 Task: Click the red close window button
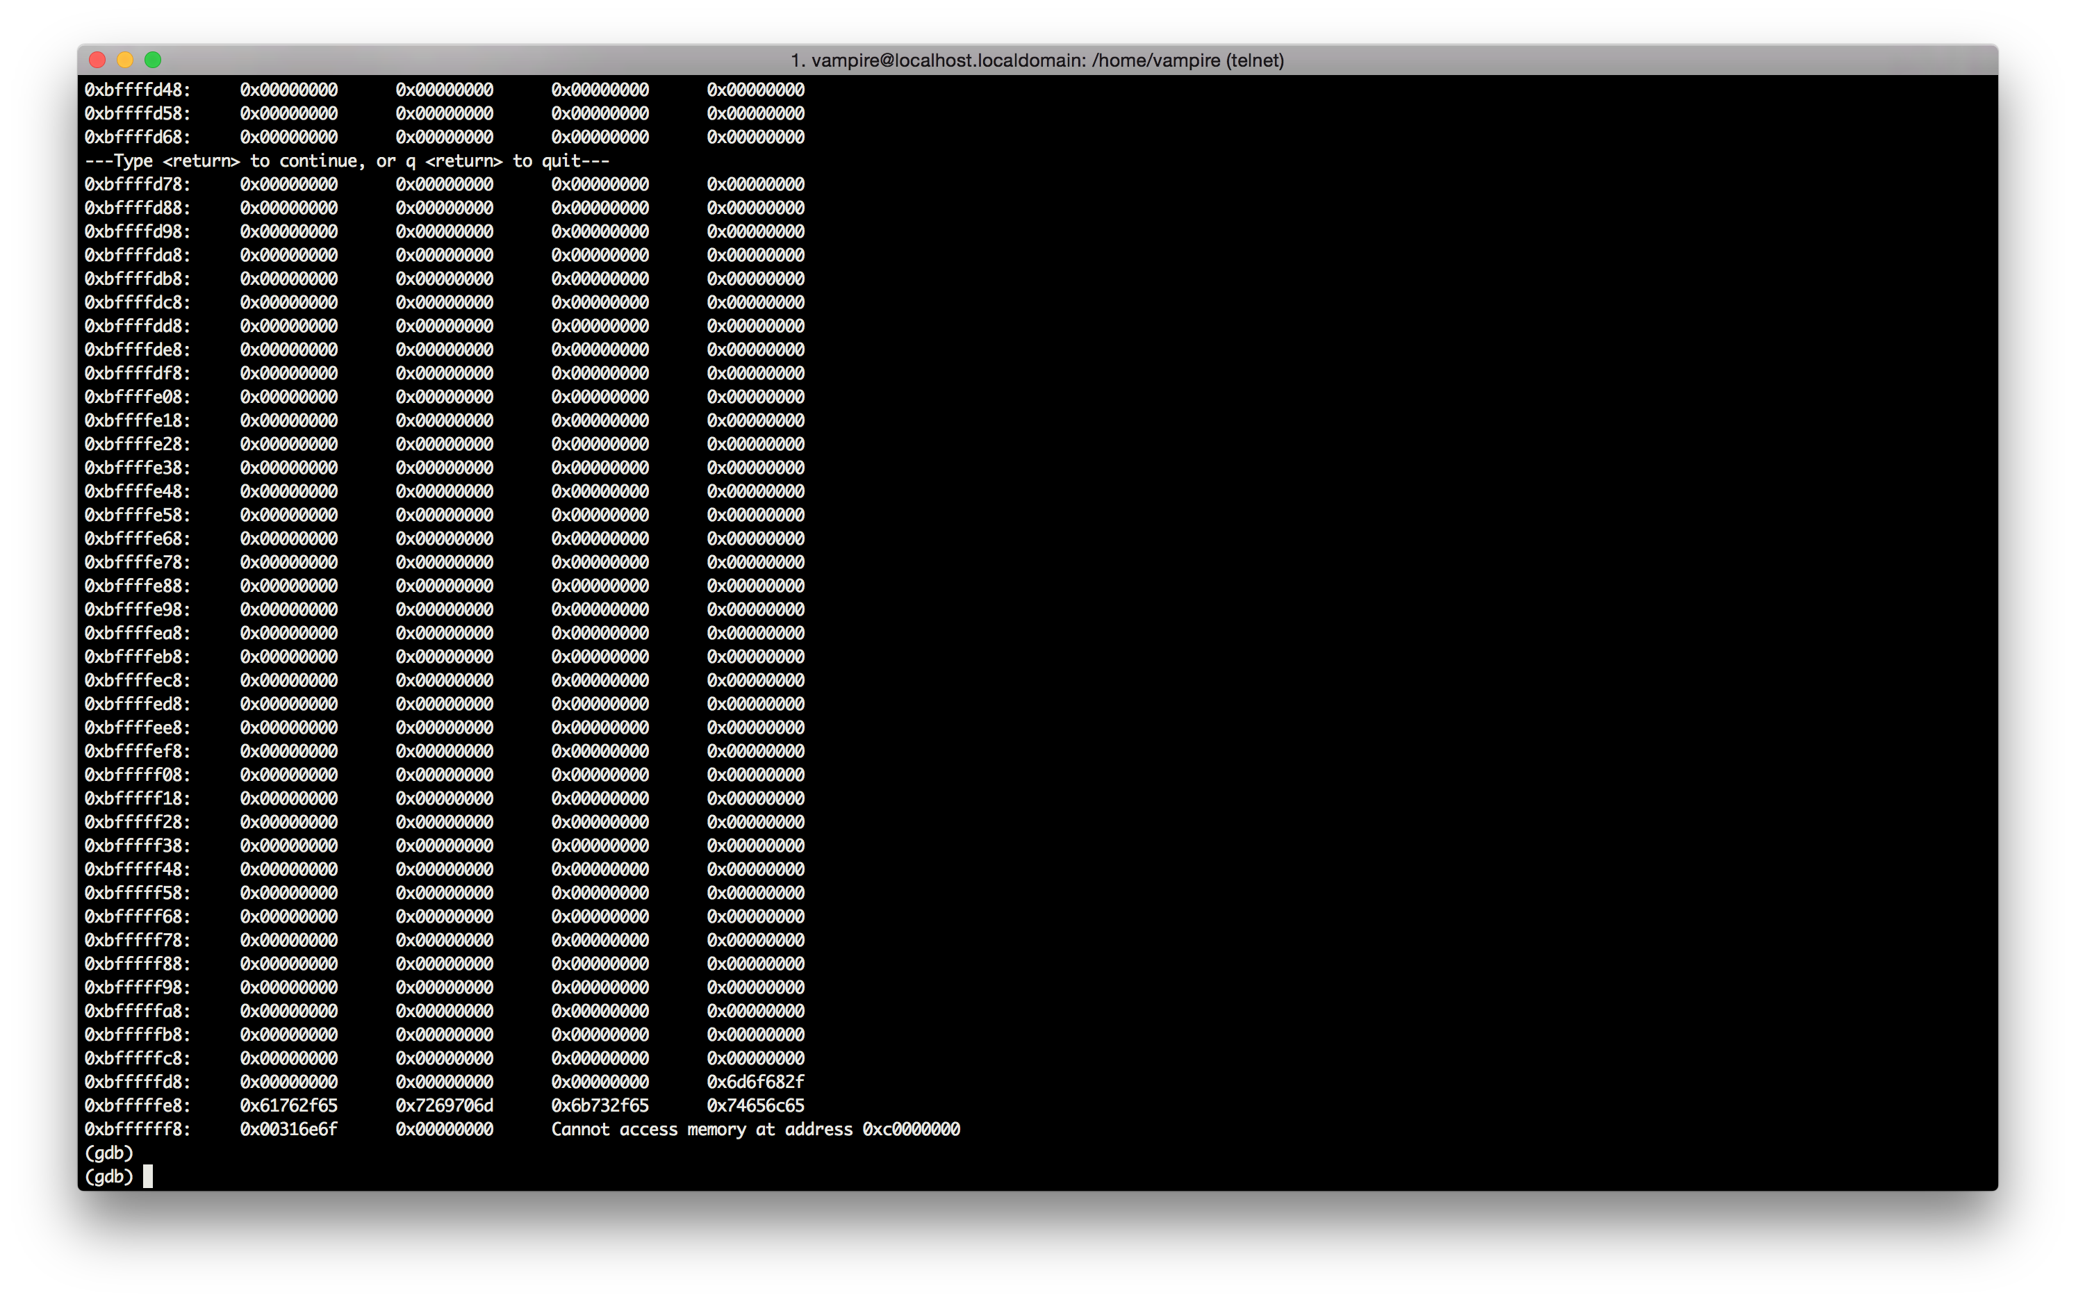[x=97, y=60]
